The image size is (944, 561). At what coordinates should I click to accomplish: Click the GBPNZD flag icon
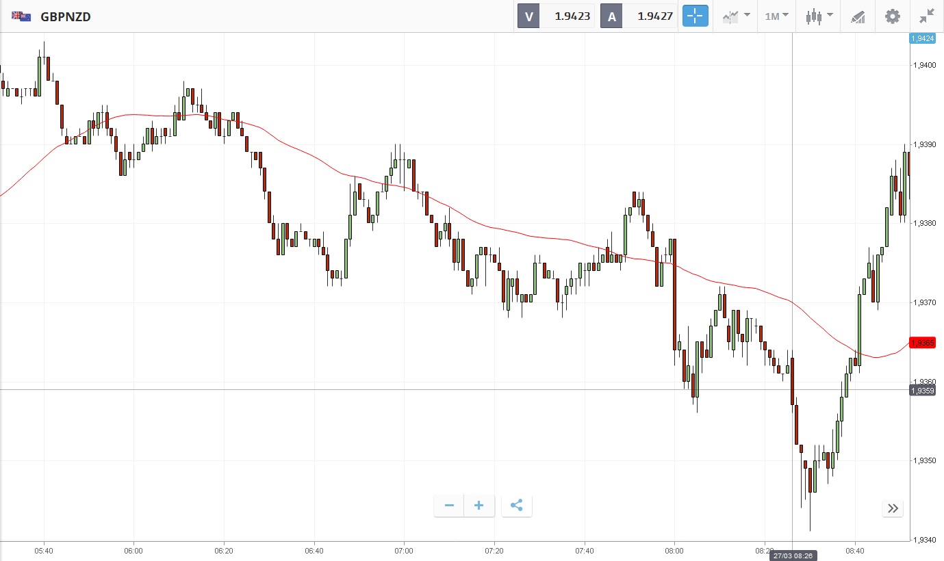point(21,16)
